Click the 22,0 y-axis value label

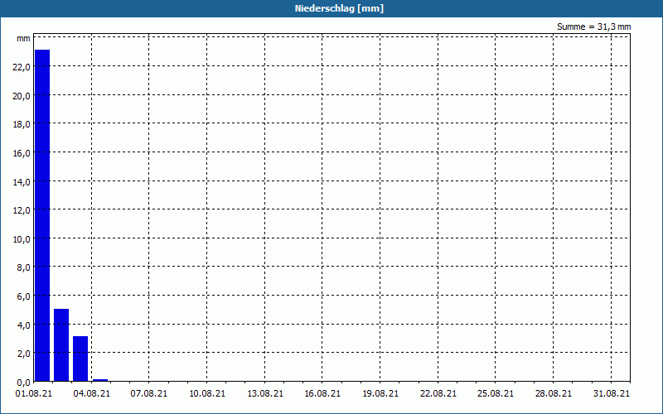[x=22, y=67]
